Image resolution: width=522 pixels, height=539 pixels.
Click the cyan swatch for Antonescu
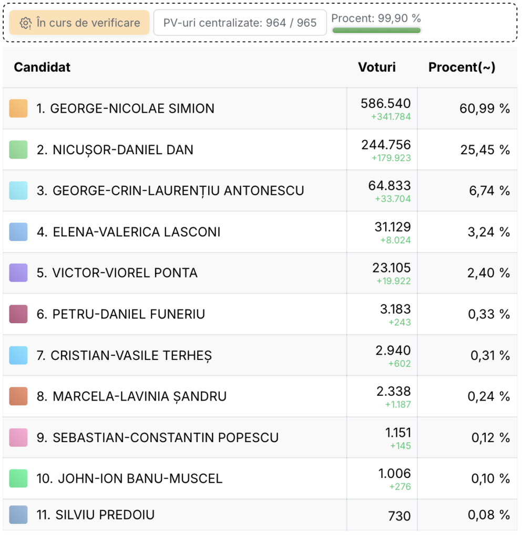[18, 191]
